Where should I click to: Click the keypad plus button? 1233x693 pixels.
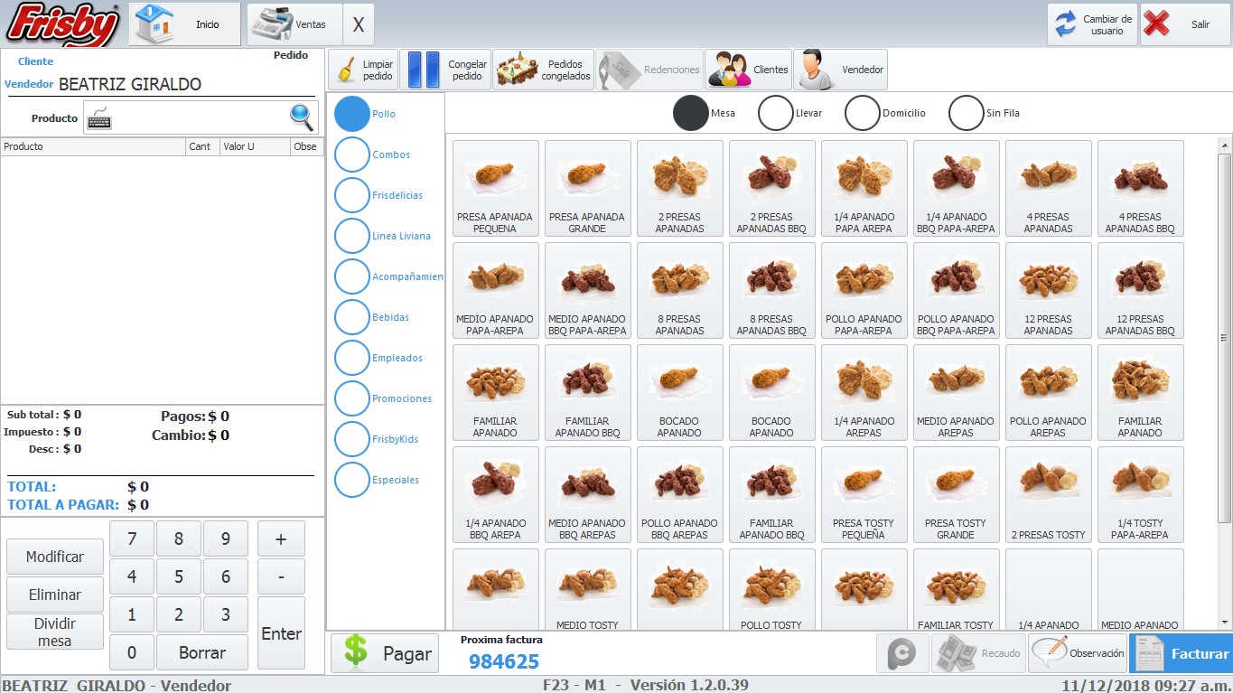[281, 538]
